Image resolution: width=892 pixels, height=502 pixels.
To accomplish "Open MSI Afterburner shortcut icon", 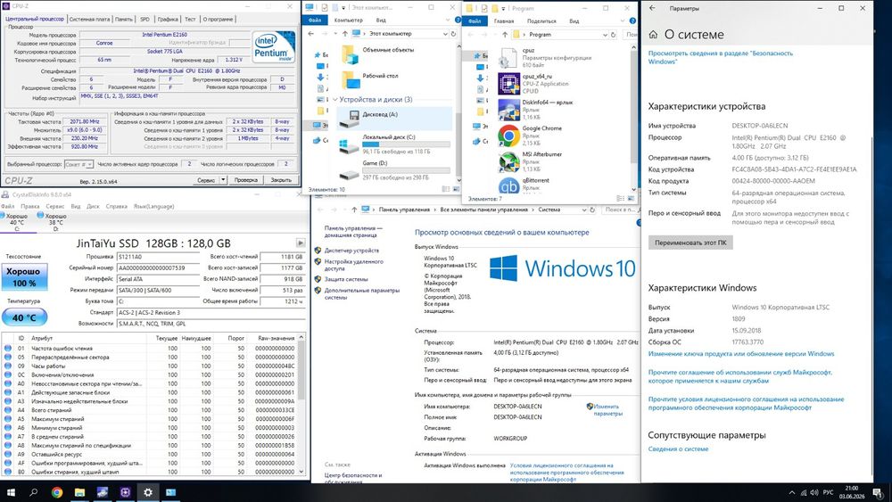I will [x=508, y=161].
